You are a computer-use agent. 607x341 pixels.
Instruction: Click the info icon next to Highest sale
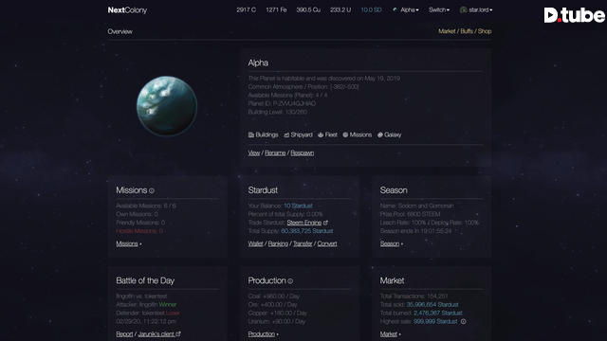coord(464,322)
